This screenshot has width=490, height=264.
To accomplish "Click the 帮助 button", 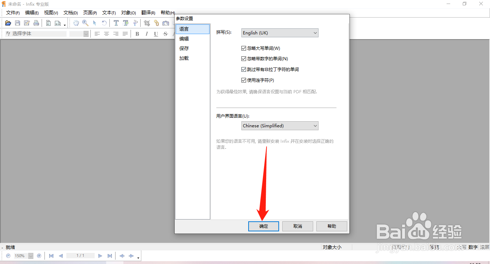I will (332, 226).
